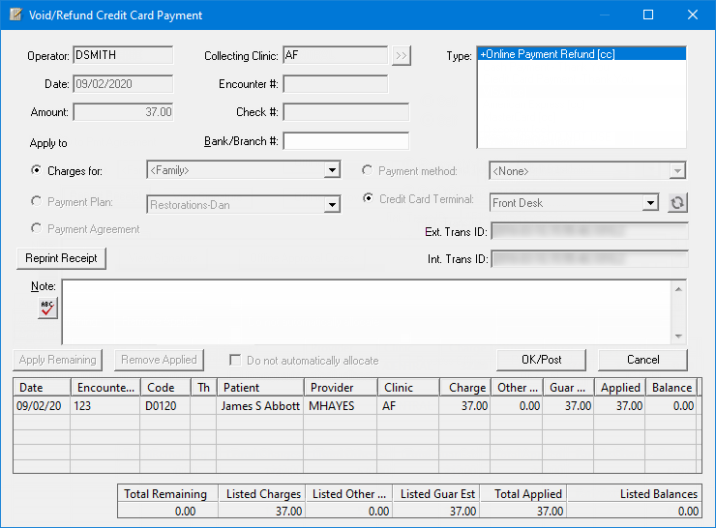Click the Collecting Clinic search arrows button
716x528 pixels.
click(402, 56)
